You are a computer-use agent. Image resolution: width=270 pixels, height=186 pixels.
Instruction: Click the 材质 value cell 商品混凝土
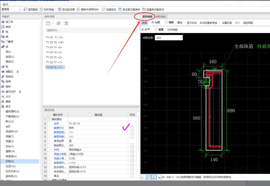pyautogui.click(x=98, y=150)
